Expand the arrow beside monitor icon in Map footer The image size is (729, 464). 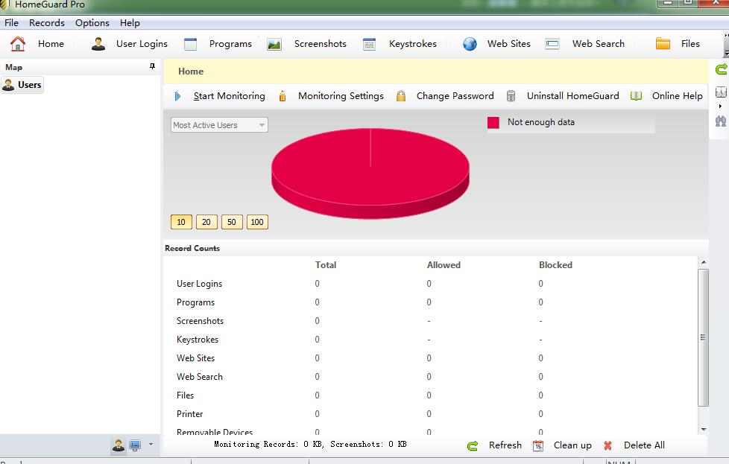tap(151, 445)
